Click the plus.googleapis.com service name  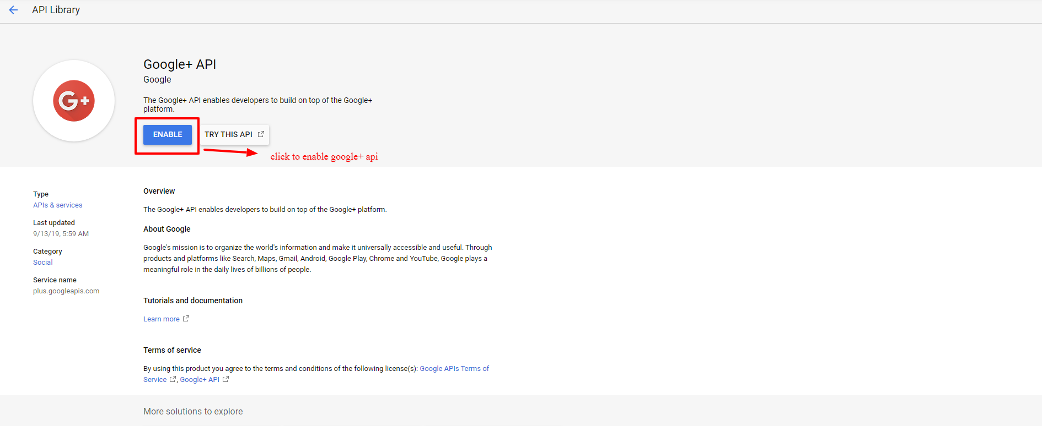pos(66,291)
